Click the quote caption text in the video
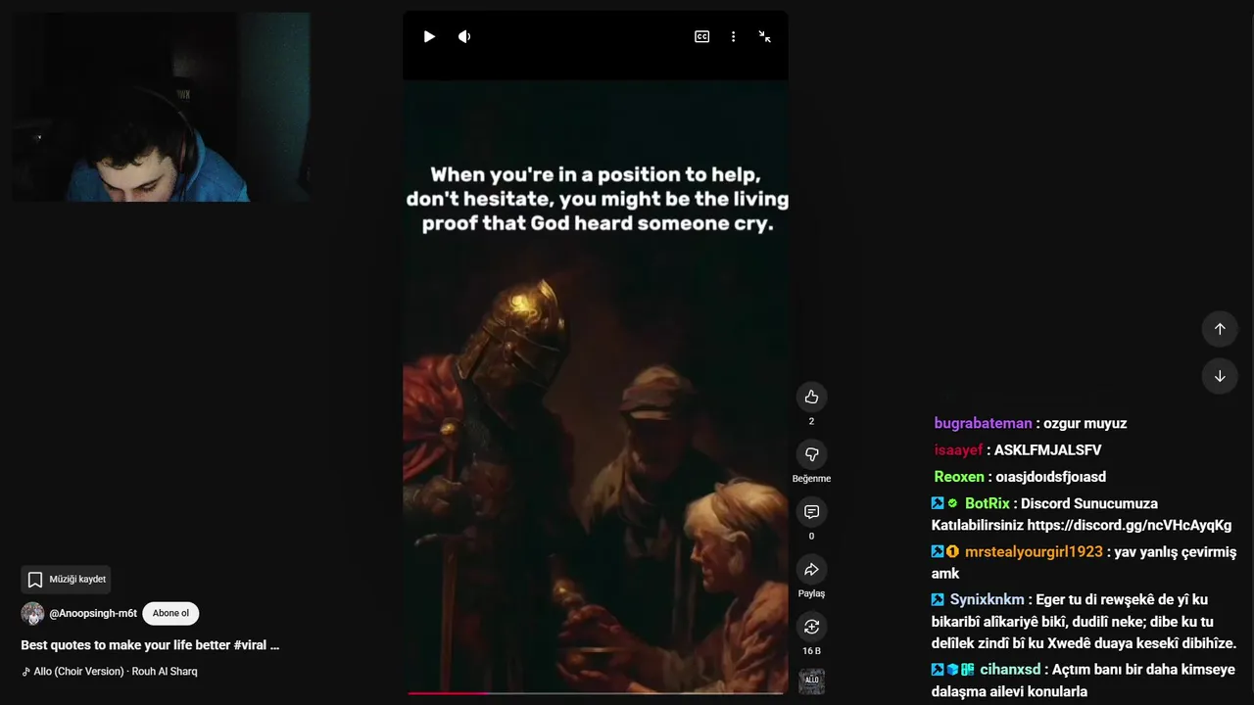Screen dimensions: 1254x705 point(597,199)
